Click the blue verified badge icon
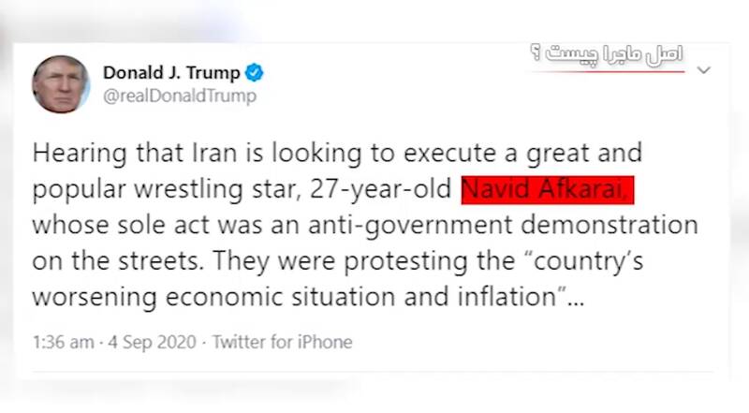This screenshot has height=413, width=749. pyautogui.click(x=254, y=73)
